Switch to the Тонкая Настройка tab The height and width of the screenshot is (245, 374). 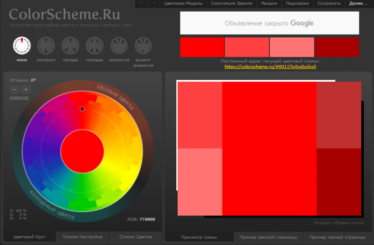click(x=82, y=237)
